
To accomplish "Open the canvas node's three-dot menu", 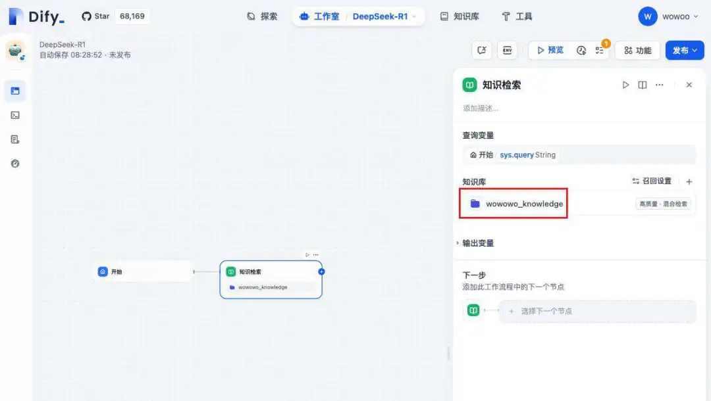I will click(315, 255).
